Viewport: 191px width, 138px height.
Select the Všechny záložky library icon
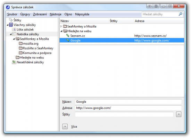coord(11,25)
